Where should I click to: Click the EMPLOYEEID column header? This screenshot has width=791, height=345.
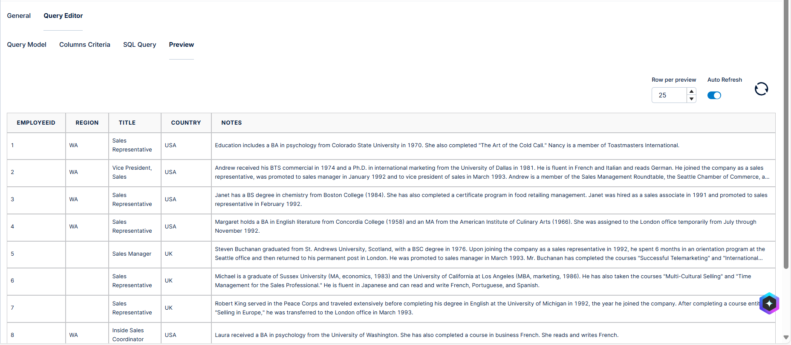36,123
